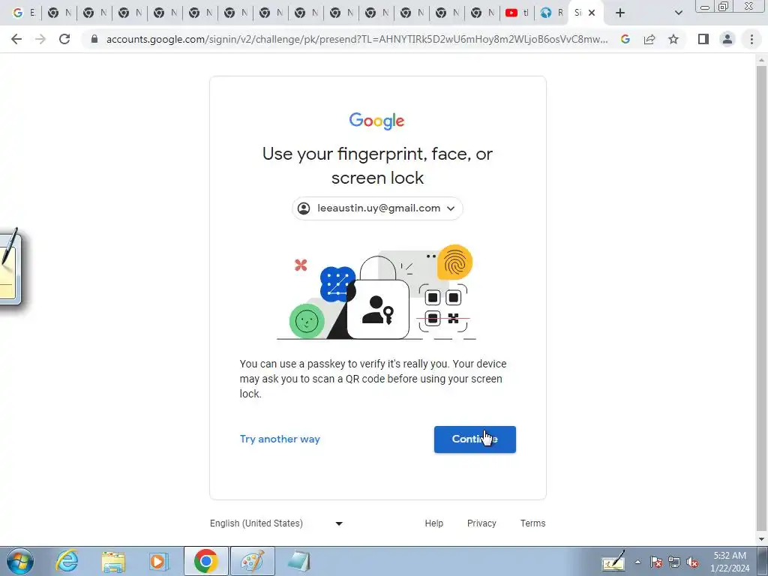Open the Terms link
The image size is (768, 576).
click(x=533, y=523)
